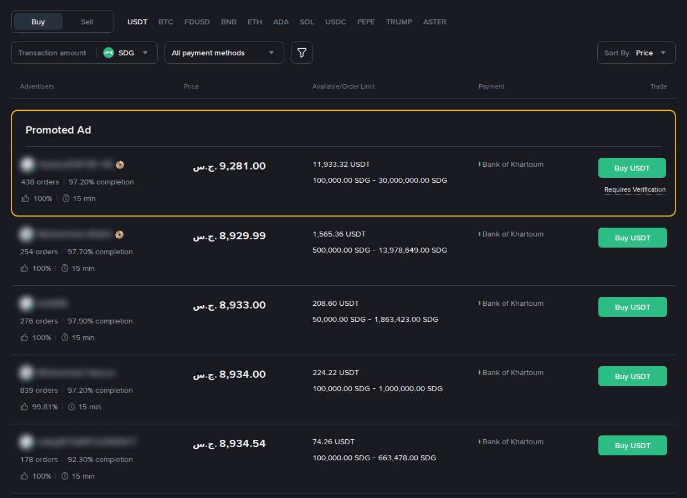Click the thumbs-up icon in 254 orders row
Screen dimensions: 687x498
(x=24, y=268)
